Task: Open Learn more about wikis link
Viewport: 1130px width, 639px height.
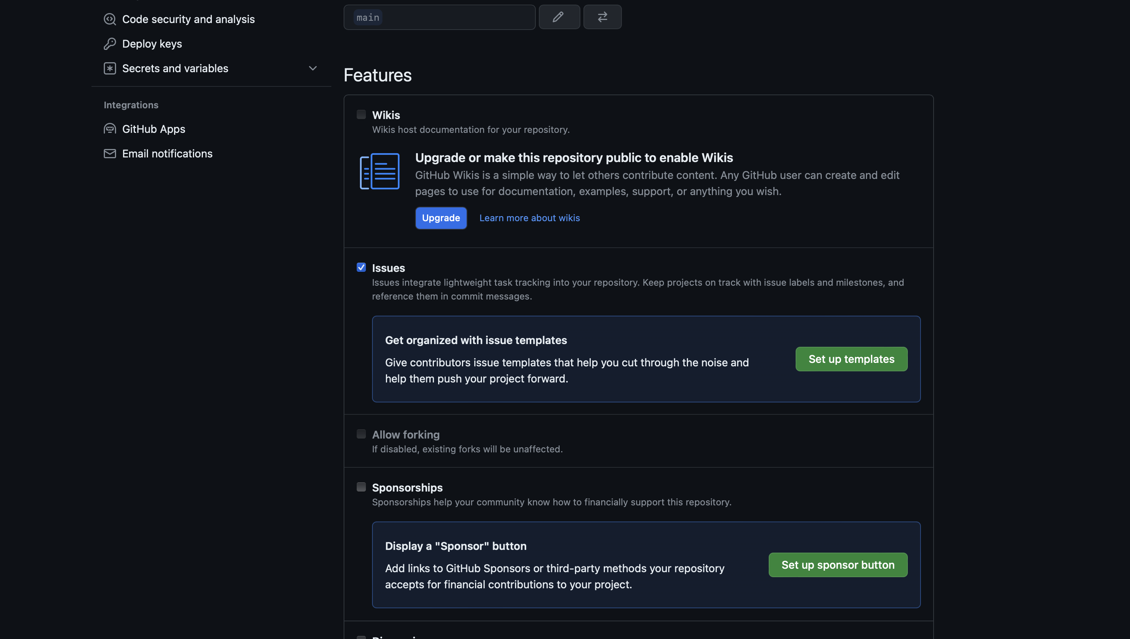Action: click(x=529, y=218)
